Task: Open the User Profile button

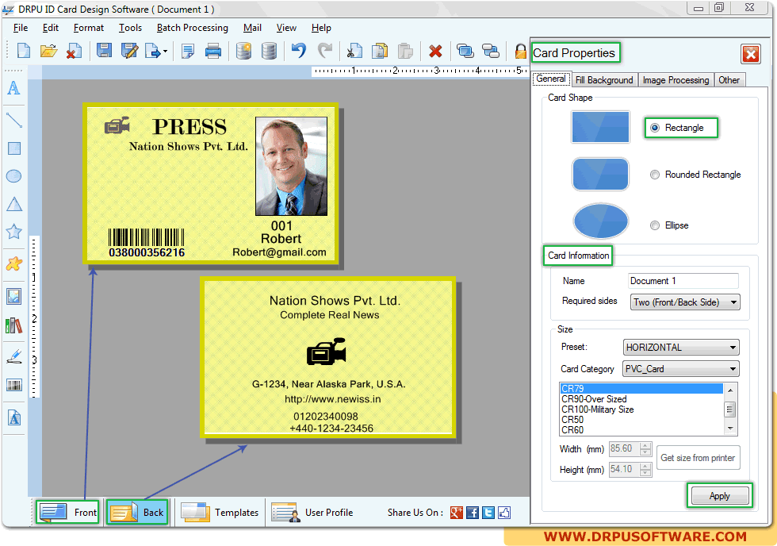Action: click(x=312, y=513)
